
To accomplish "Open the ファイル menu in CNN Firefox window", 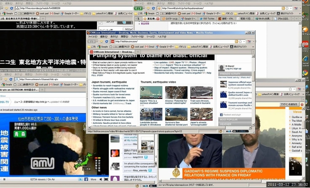I will tap(92, 37).
